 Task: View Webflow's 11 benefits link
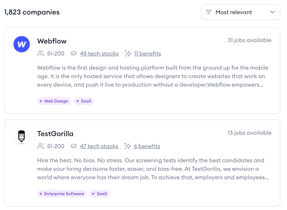(147, 54)
